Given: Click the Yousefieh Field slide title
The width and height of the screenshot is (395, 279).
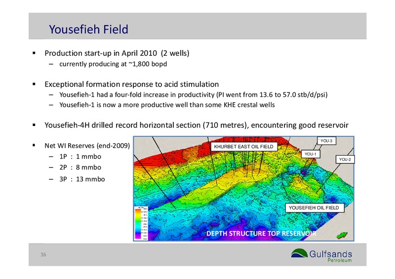Looking at the screenshot, I should tap(88, 29).
